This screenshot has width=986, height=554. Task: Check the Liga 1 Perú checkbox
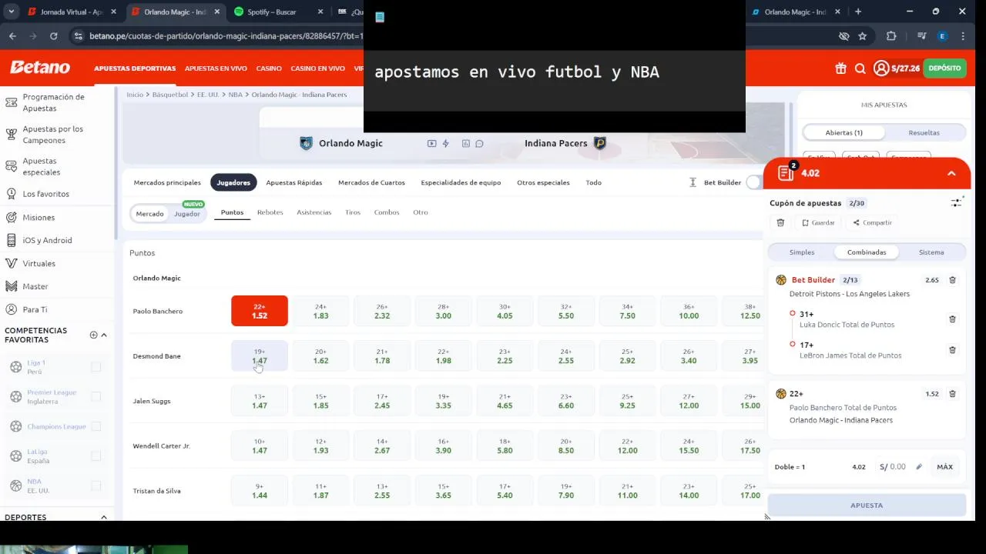[96, 367]
